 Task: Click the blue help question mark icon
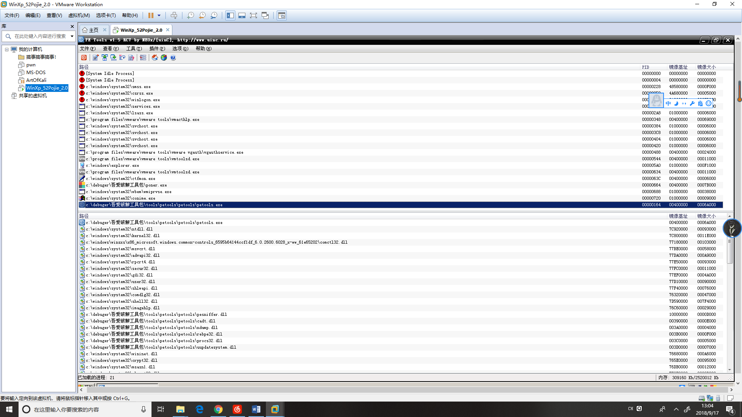pyautogui.click(x=173, y=58)
